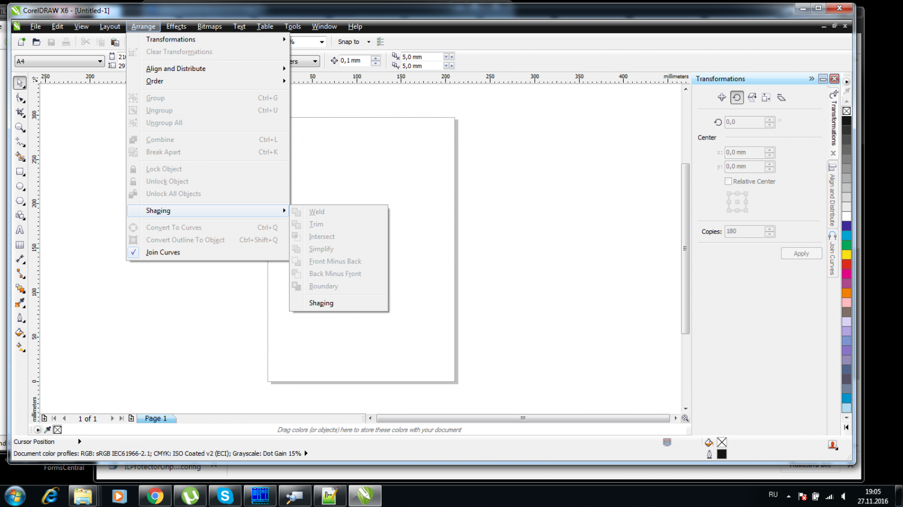Open the File menu
The image size is (903, 507).
(x=36, y=26)
